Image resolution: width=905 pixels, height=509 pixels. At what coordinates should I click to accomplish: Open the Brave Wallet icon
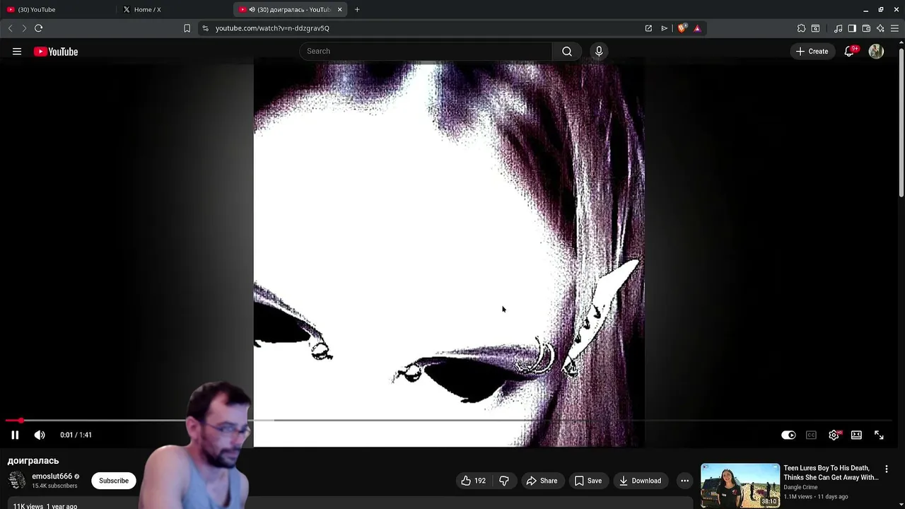[x=866, y=28]
